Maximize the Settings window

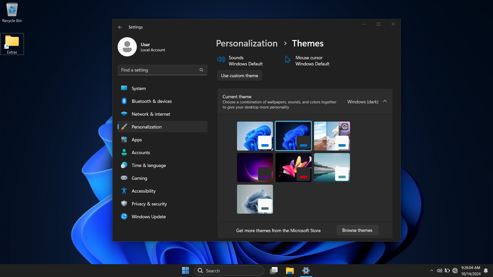378,24
